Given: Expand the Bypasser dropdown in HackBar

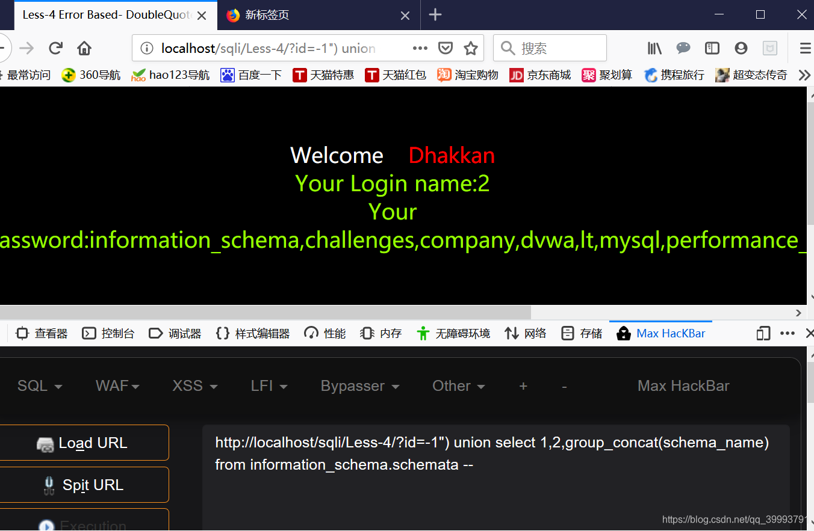Looking at the screenshot, I should (x=360, y=386).
